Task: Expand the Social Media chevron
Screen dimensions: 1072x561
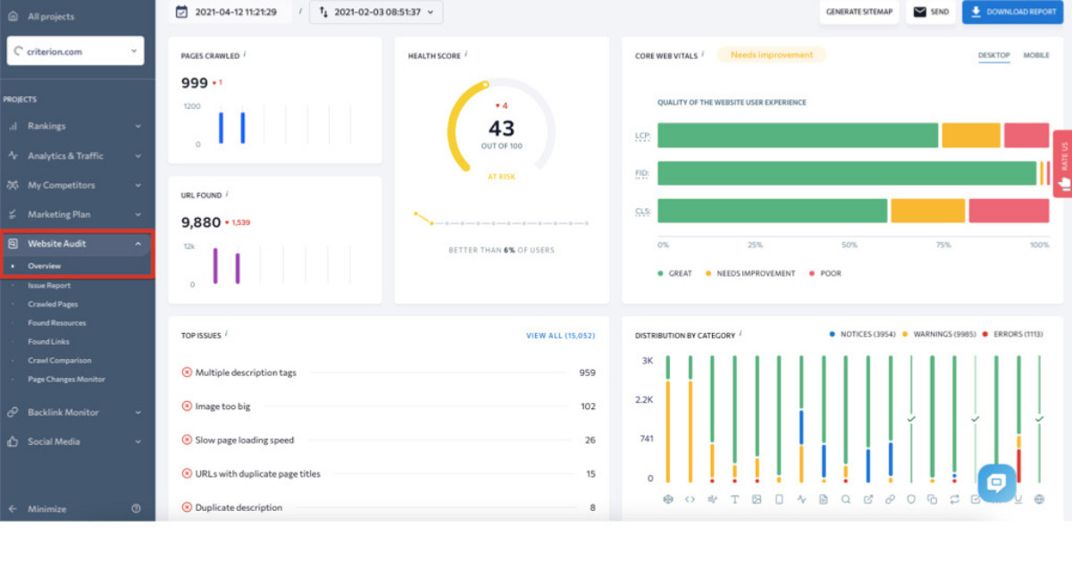Action: pos(138,441)
